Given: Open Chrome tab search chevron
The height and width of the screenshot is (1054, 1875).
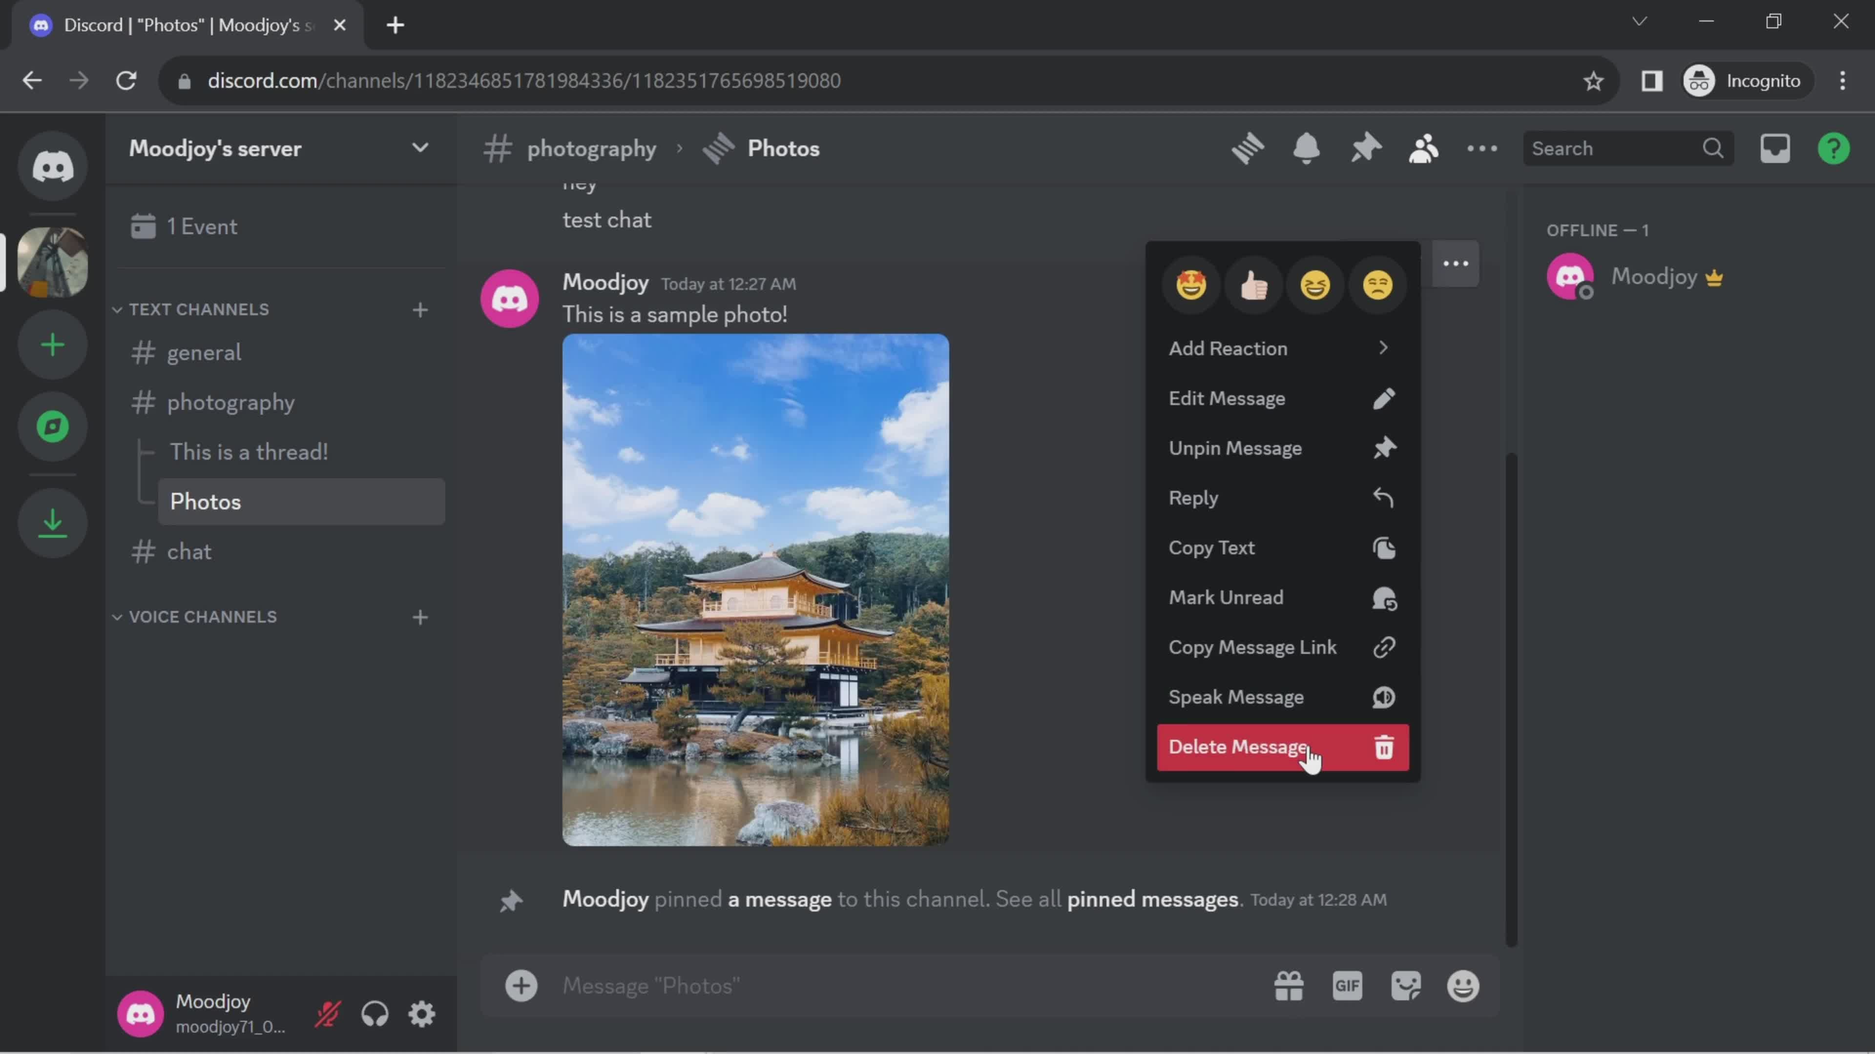Looking at the screenshot, I should point(1639,22).
